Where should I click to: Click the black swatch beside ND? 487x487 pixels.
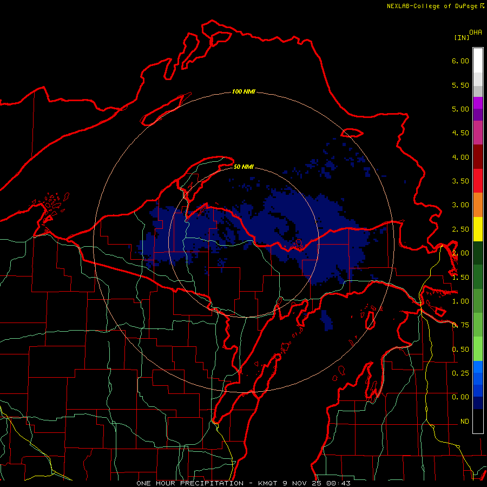point(478,421)
